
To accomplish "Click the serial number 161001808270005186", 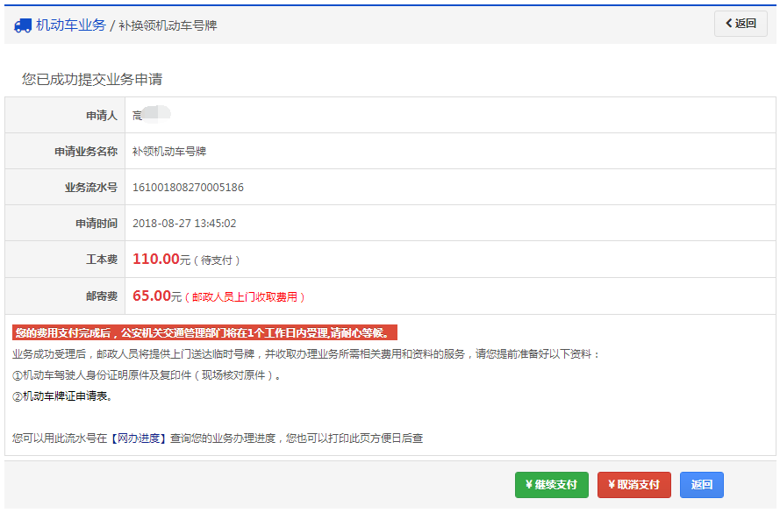I will pos(188,188).
